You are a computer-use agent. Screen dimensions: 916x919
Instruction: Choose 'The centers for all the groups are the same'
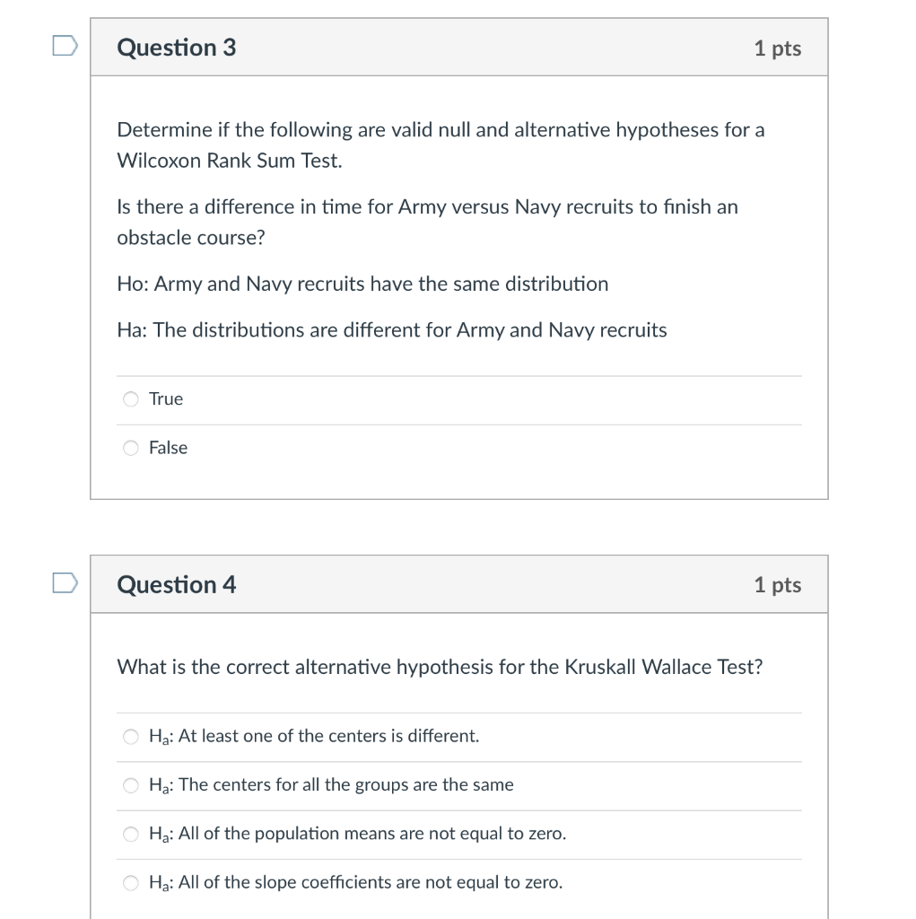[x=130, y=784]
